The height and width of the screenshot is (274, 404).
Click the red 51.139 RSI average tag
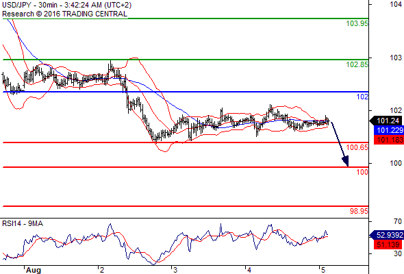pos(388,245)
